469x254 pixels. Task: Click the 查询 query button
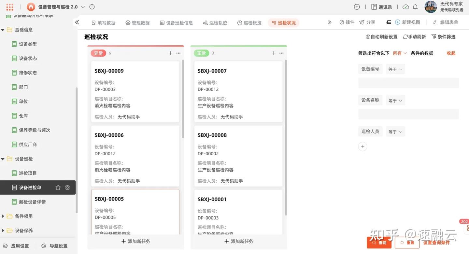click(379, 242)
